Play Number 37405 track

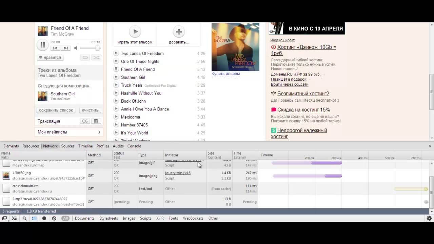(x=116, y=125)
